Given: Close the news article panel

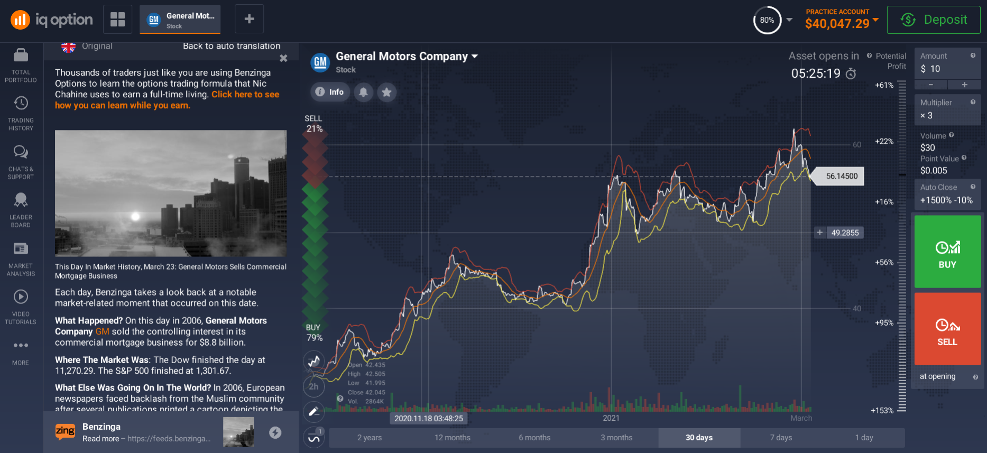Looking at the screenshot, I should click(x=283, y=58).
